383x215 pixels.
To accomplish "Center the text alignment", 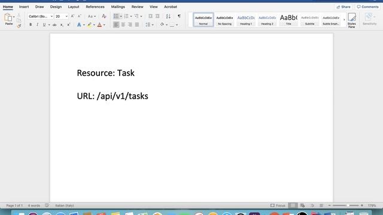I will tap(123, 24).
